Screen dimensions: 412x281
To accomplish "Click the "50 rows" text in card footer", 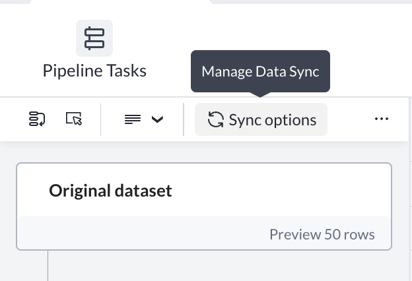I will (349, 234).
